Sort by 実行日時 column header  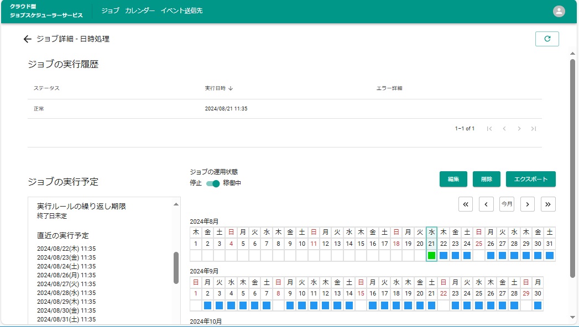218,88
